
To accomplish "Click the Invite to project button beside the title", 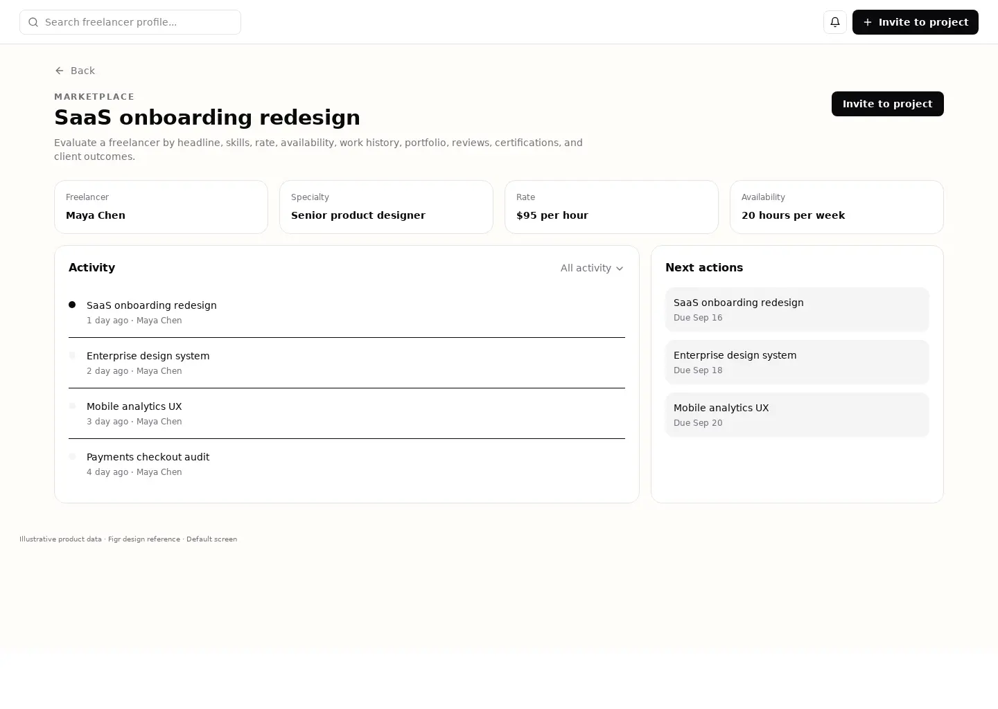I will point(887,104).
